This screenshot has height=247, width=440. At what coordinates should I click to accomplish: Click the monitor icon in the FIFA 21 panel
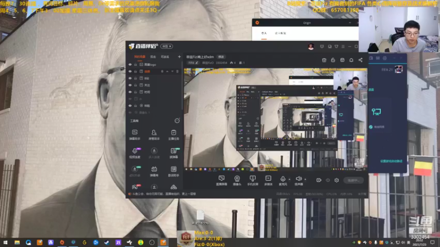(376, 112)
